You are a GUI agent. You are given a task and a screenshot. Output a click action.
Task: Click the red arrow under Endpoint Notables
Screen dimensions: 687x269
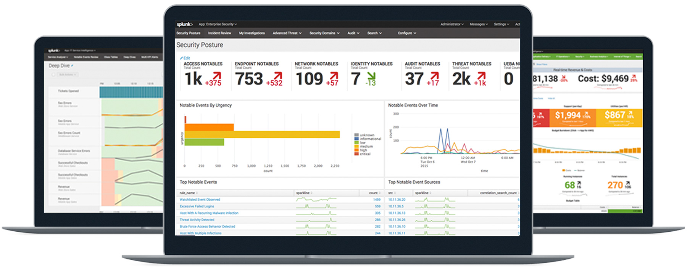(278, 75)
